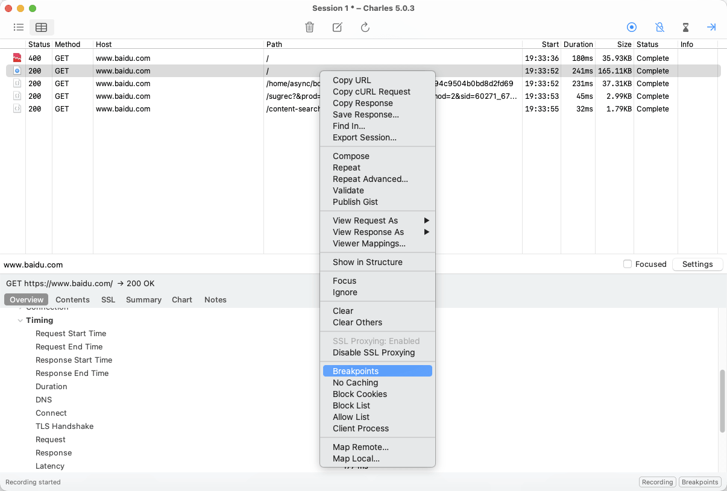Toggle the recording circle icon in toolbar

click(632, 27)
